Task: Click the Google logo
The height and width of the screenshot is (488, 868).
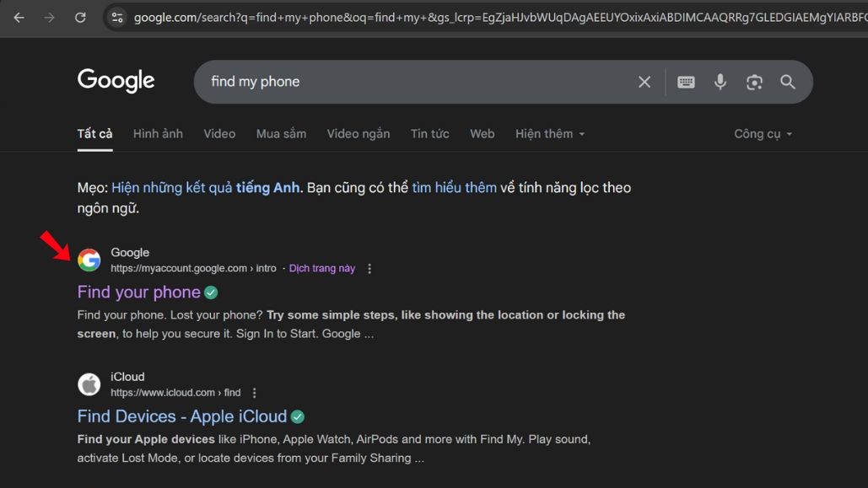Action: point(116,81)
